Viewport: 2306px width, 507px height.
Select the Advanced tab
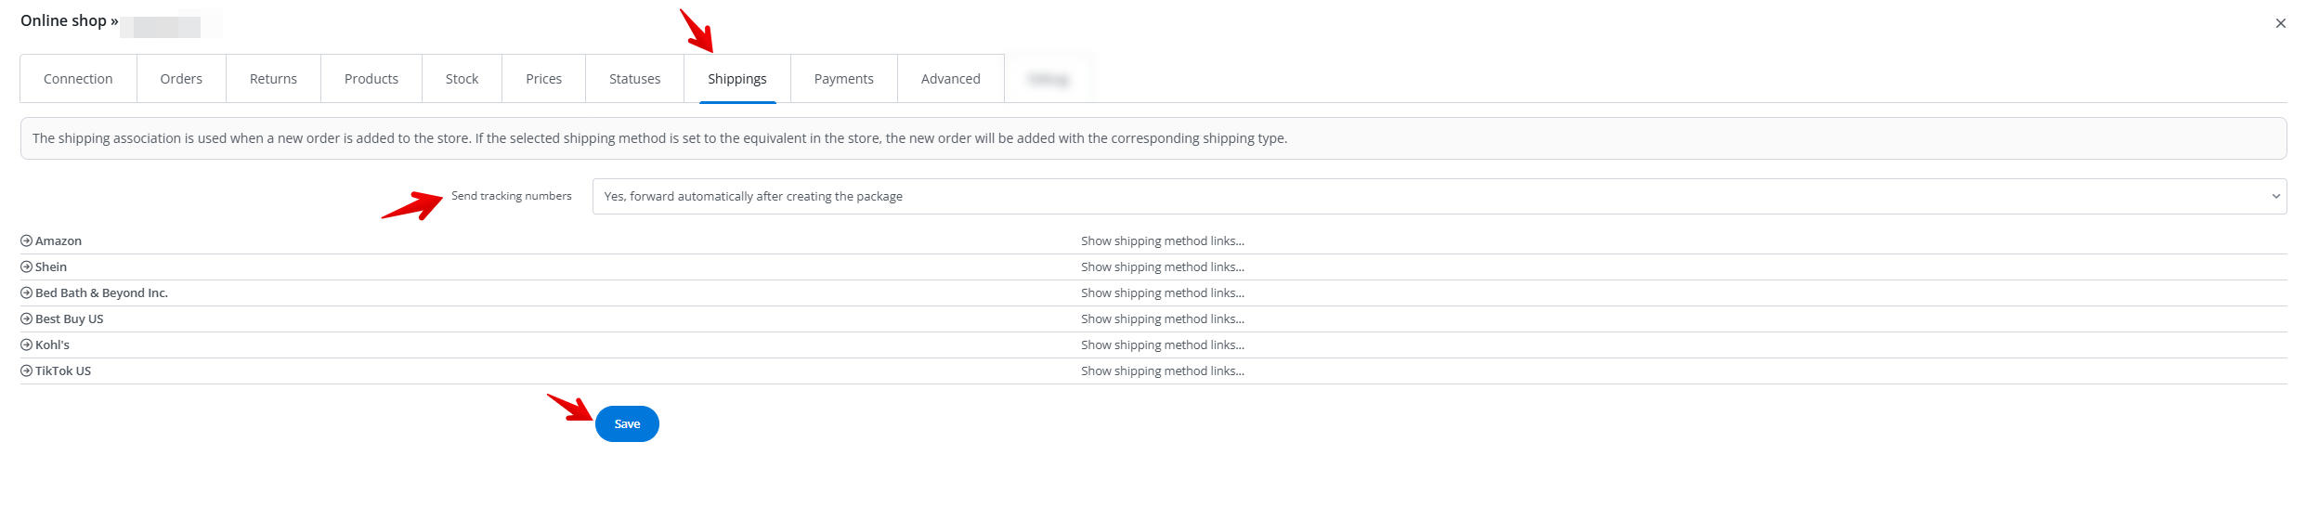pyautogui.click(x=950, y=79)
